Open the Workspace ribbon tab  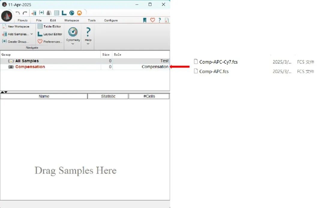[x=72, y=20]
